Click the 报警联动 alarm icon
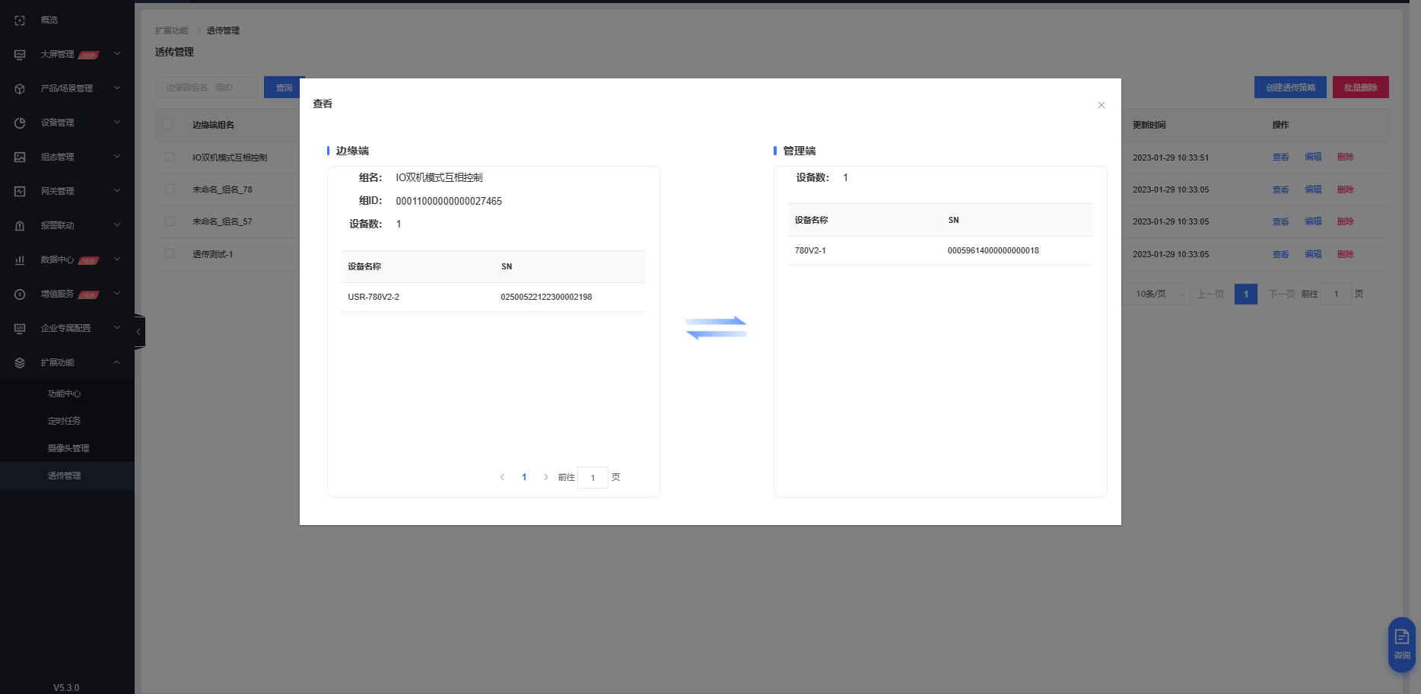This screenshot has height=694, width=1421. point(20,226)
